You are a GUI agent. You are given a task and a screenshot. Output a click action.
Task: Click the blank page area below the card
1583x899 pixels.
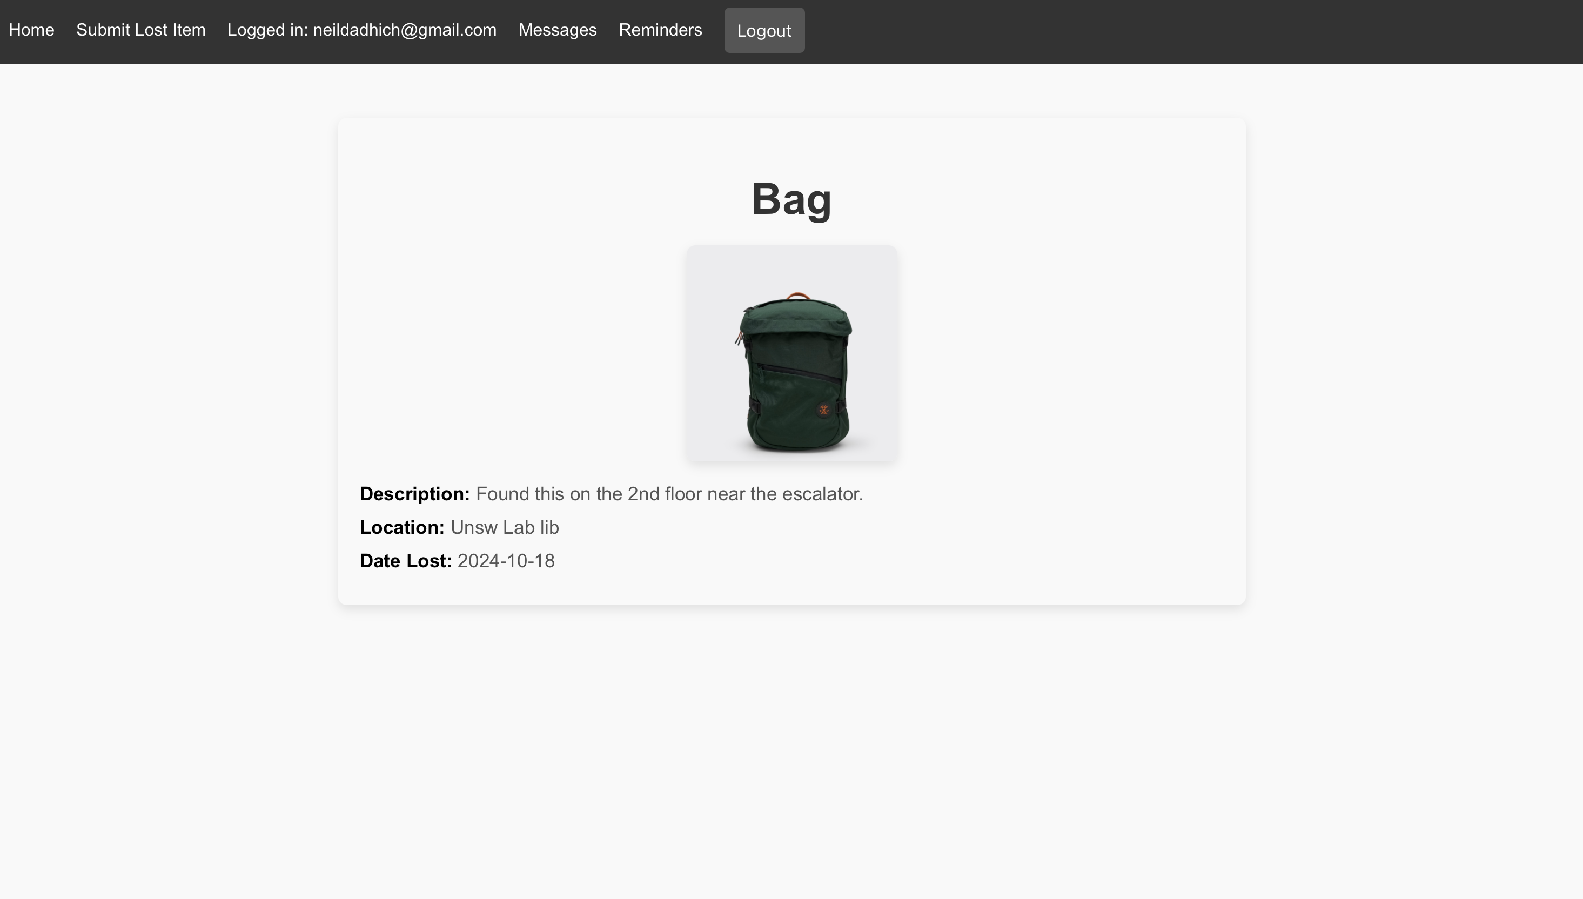[x=791, y=741]
